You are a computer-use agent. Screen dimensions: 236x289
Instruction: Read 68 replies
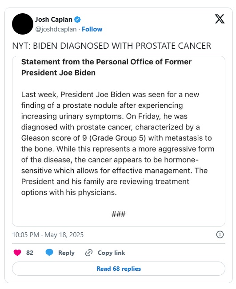tap(119, 269)
